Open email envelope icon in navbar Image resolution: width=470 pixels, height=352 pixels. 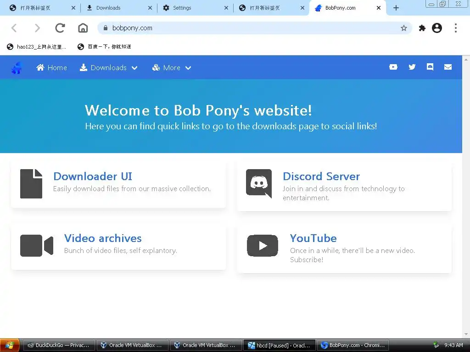(448, 67)
